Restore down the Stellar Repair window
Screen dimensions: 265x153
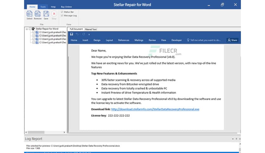point(223,4)
